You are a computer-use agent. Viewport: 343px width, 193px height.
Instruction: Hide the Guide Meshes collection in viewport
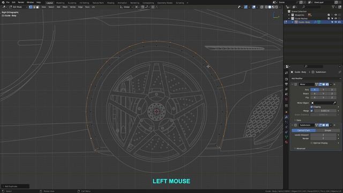[335, 19]
